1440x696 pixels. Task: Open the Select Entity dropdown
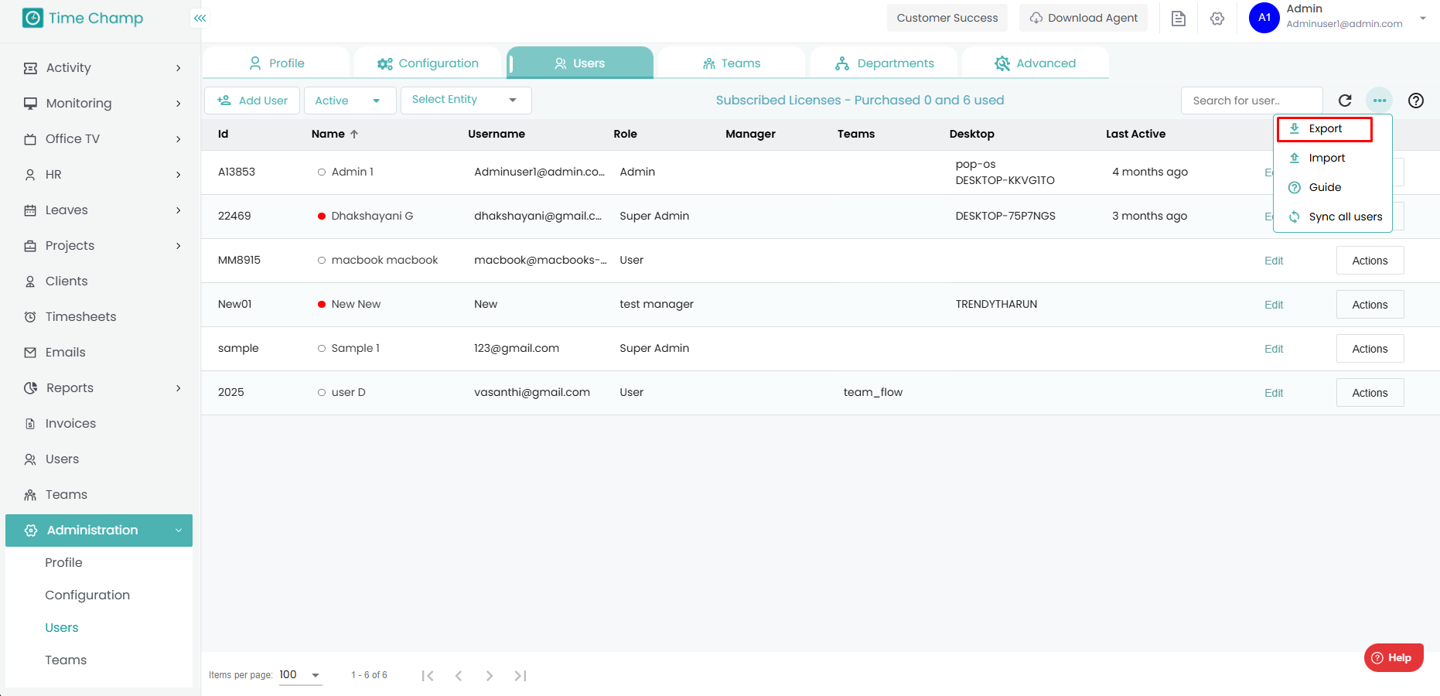[466, 101]
